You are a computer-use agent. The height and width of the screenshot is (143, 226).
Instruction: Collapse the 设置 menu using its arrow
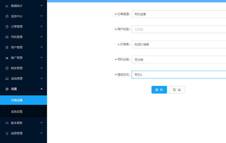[41, 89]
